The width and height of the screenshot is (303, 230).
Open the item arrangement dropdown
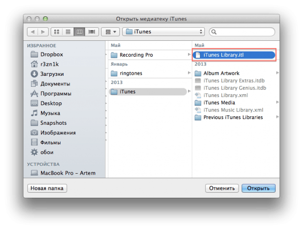111,32
